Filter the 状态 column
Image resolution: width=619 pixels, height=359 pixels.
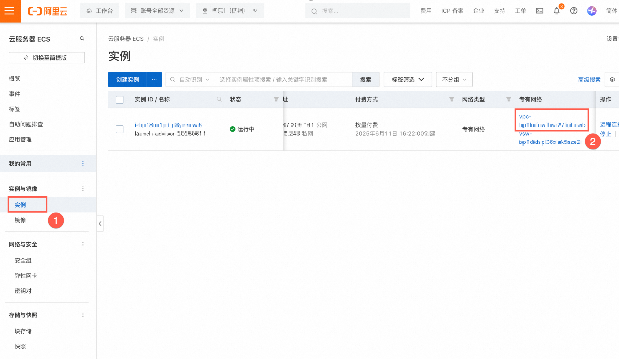point(276,99)
